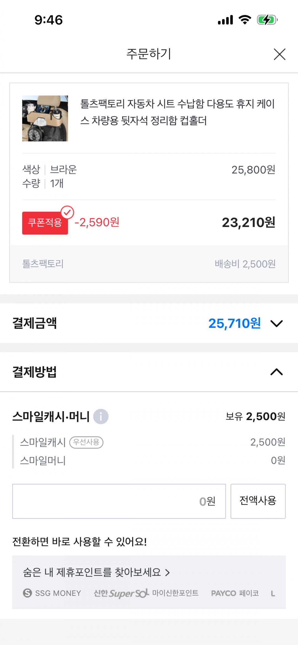Tap the battery charging status icon

[x=267, y=20]
